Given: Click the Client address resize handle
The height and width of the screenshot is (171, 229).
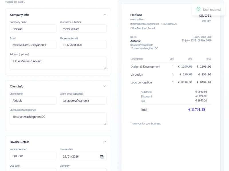Looking at the screenshot, I should pyautogui.click(x=105, y=123).
